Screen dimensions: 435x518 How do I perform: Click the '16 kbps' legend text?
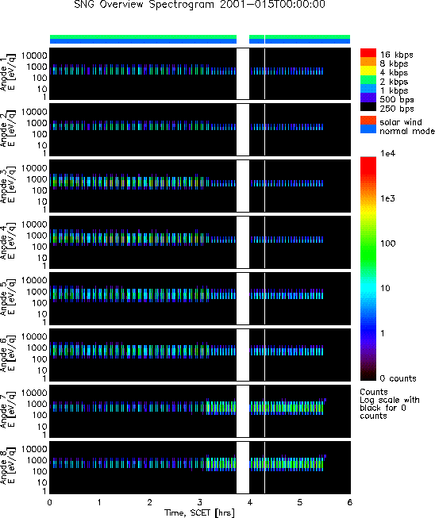396,55
